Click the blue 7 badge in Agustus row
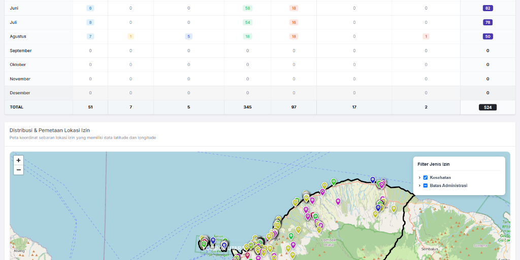The height and width of the screenshot is (260, 520). pos(90,36)
